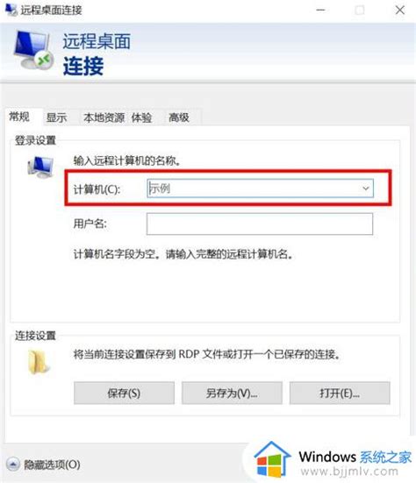Screen dimensions: 416x483
Task: Click the 另存为(V)... button
Action: (x=232, y=393)
